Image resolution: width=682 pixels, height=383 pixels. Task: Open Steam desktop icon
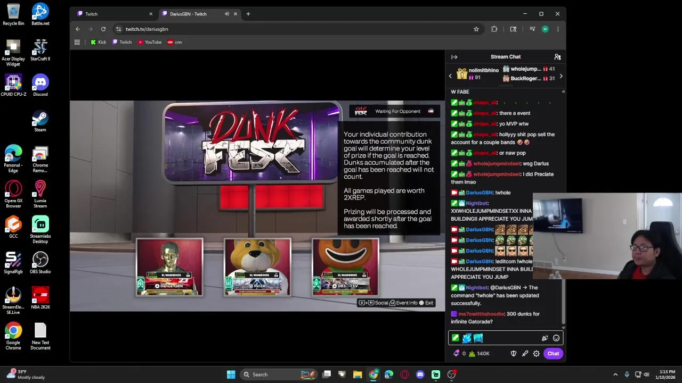tap(40, 121)
